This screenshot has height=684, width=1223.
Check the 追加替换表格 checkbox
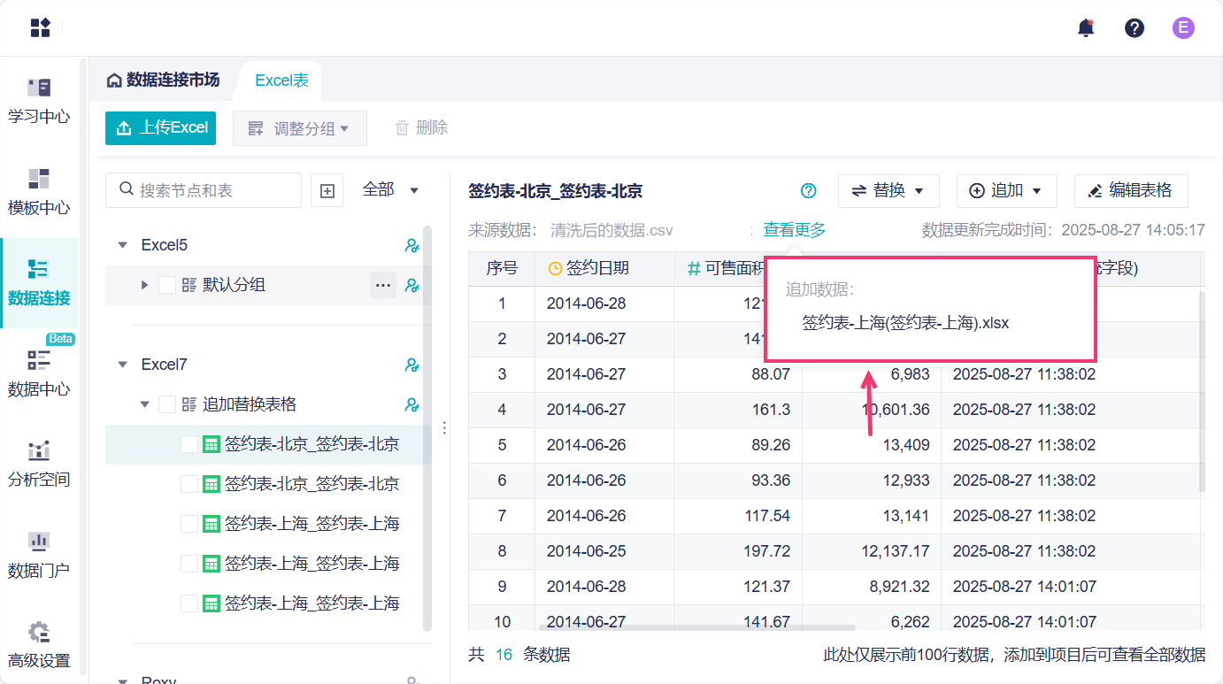[167, 404]
